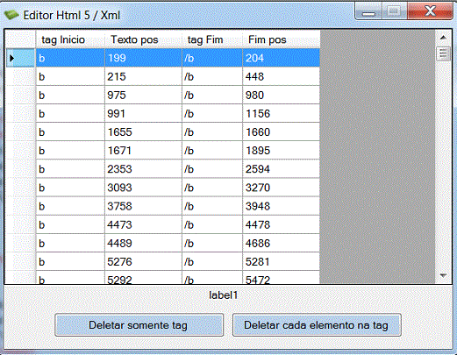Screen dimensions: 457x355
Task: Select the Texto pos cell 3093
Action: click(143, 188)
